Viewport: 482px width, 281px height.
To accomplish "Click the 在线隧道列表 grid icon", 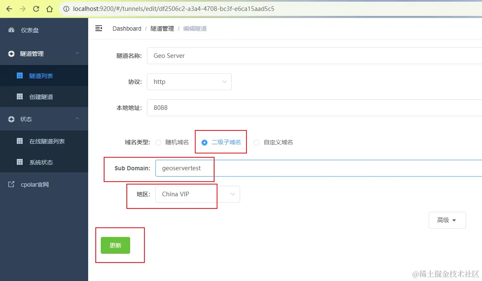I will coord(20,141).
